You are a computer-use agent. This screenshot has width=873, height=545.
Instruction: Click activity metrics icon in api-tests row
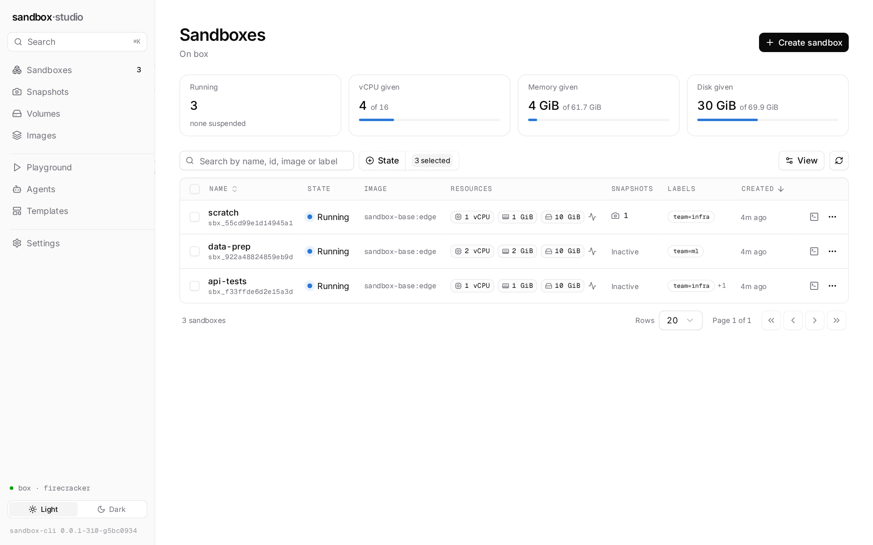tap(593, 286)
